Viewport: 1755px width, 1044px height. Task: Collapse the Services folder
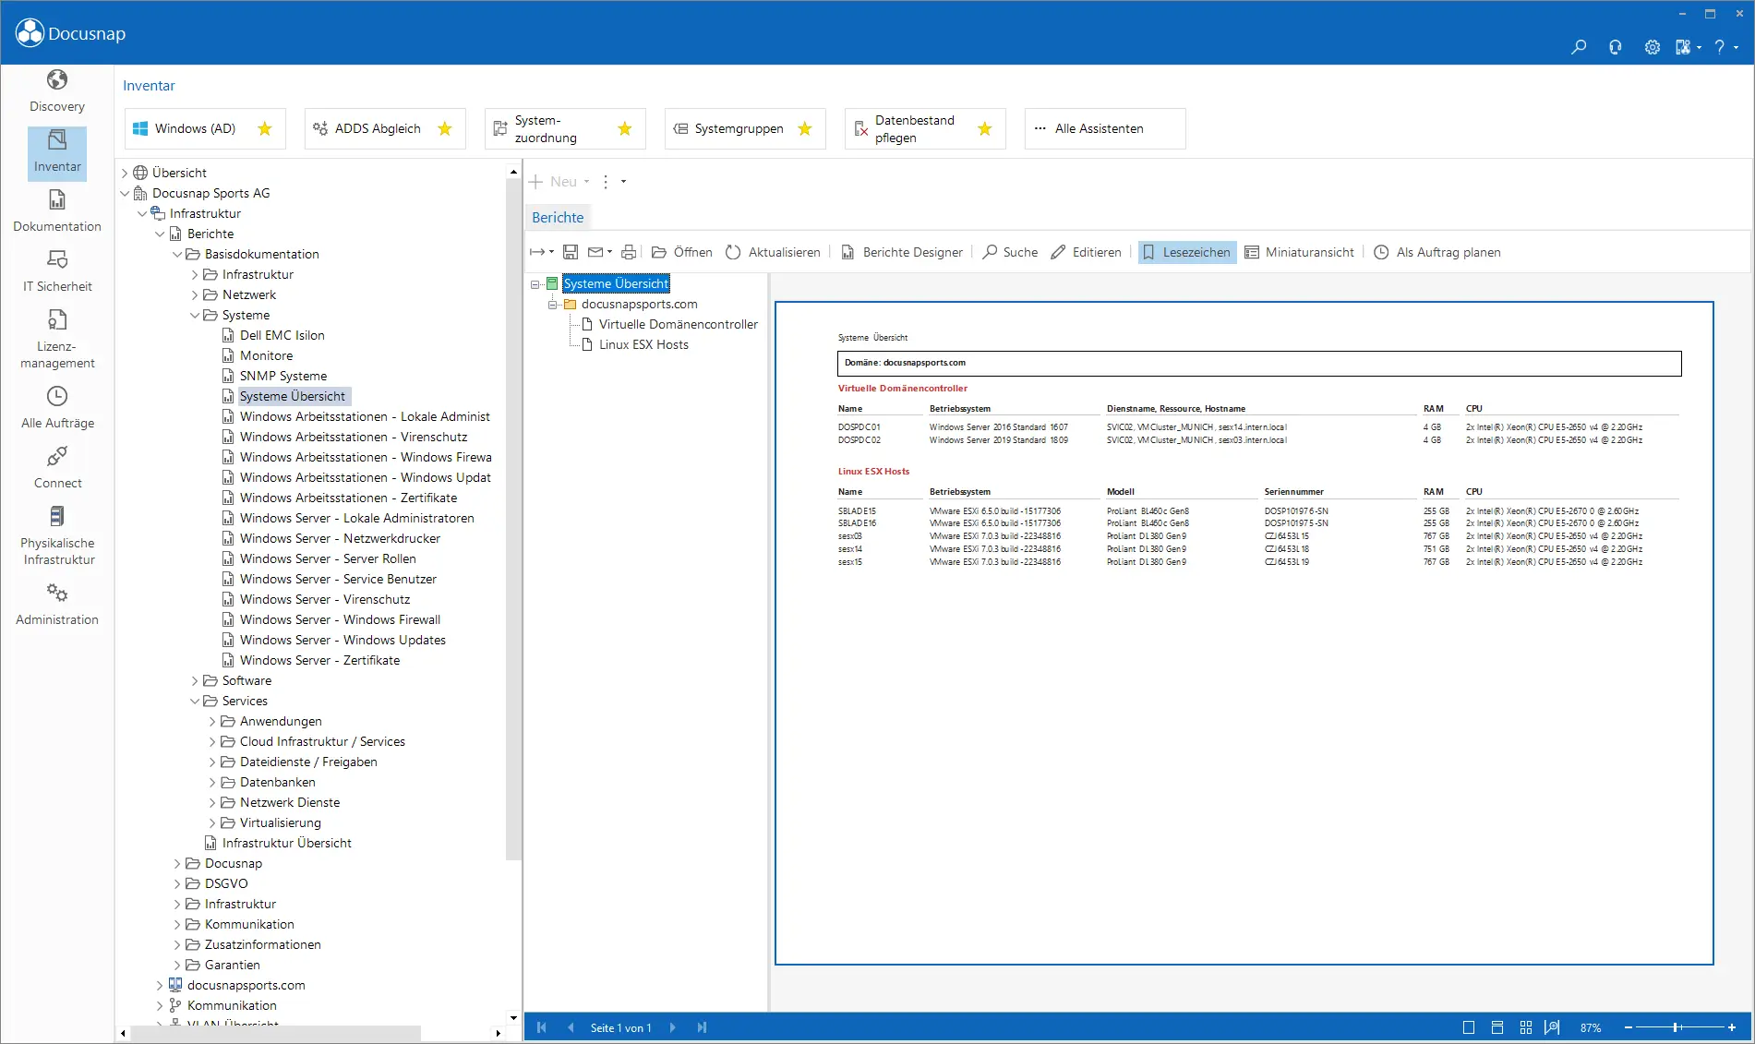tap(195, 701)
